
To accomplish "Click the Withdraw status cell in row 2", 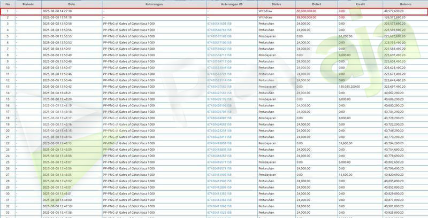I will point(265,17).
